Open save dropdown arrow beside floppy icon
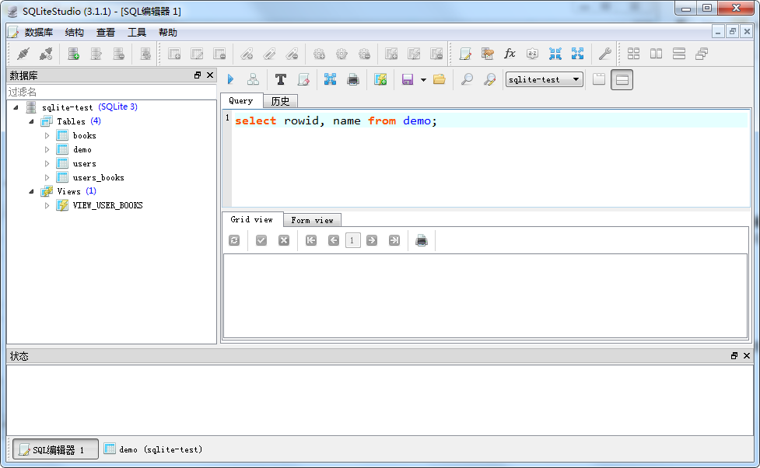 coord(423,80)
